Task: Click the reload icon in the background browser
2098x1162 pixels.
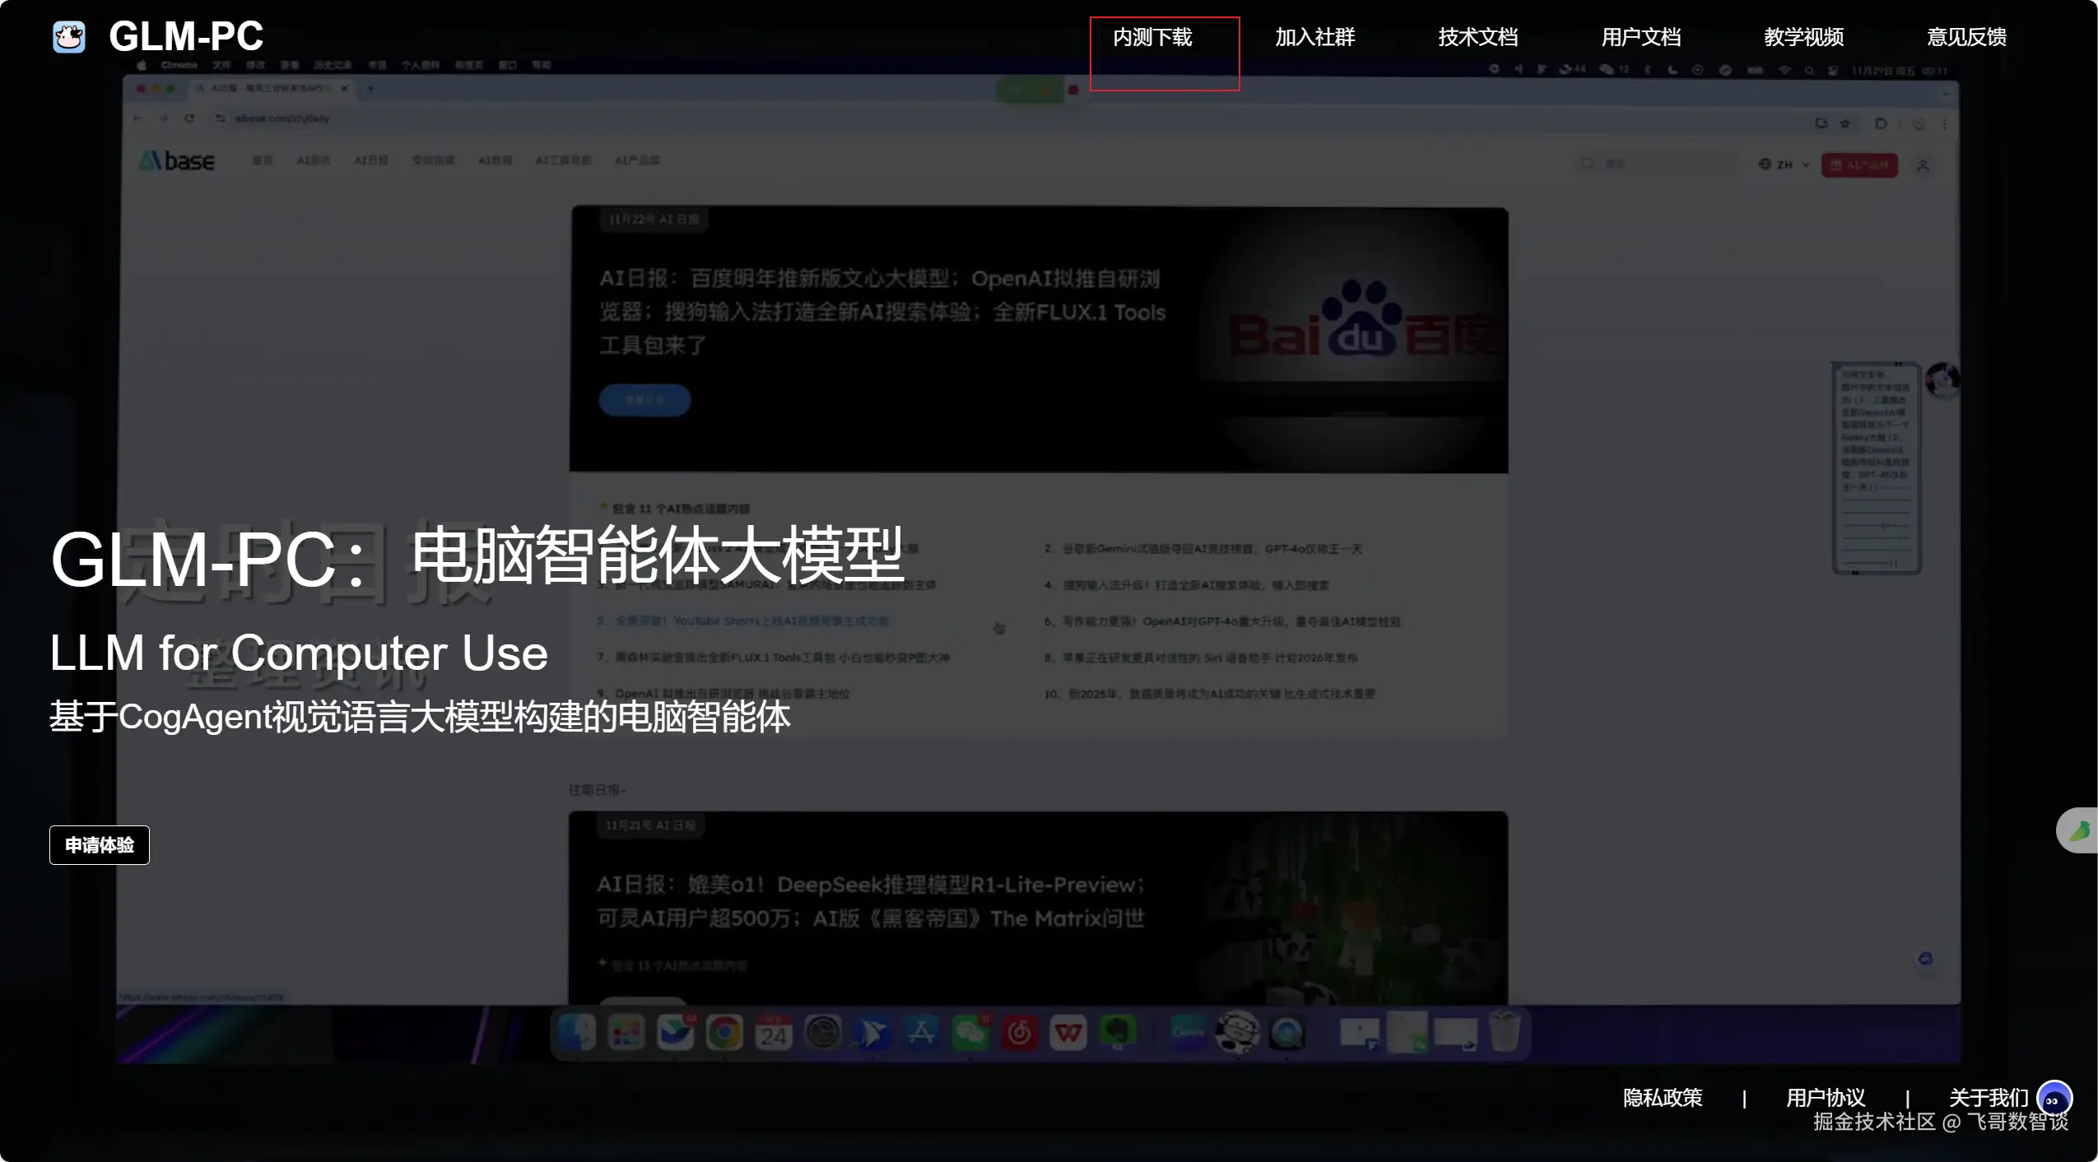Action: pyautogui.click(x=189, y=119)
